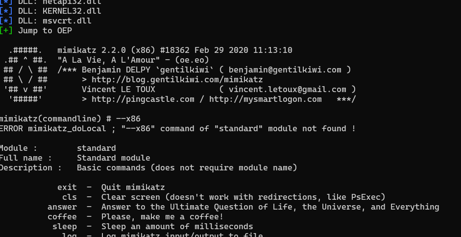Select the "Quit mimikatz" description text
The width and height of the screenshot is (461, 237).
133,187
